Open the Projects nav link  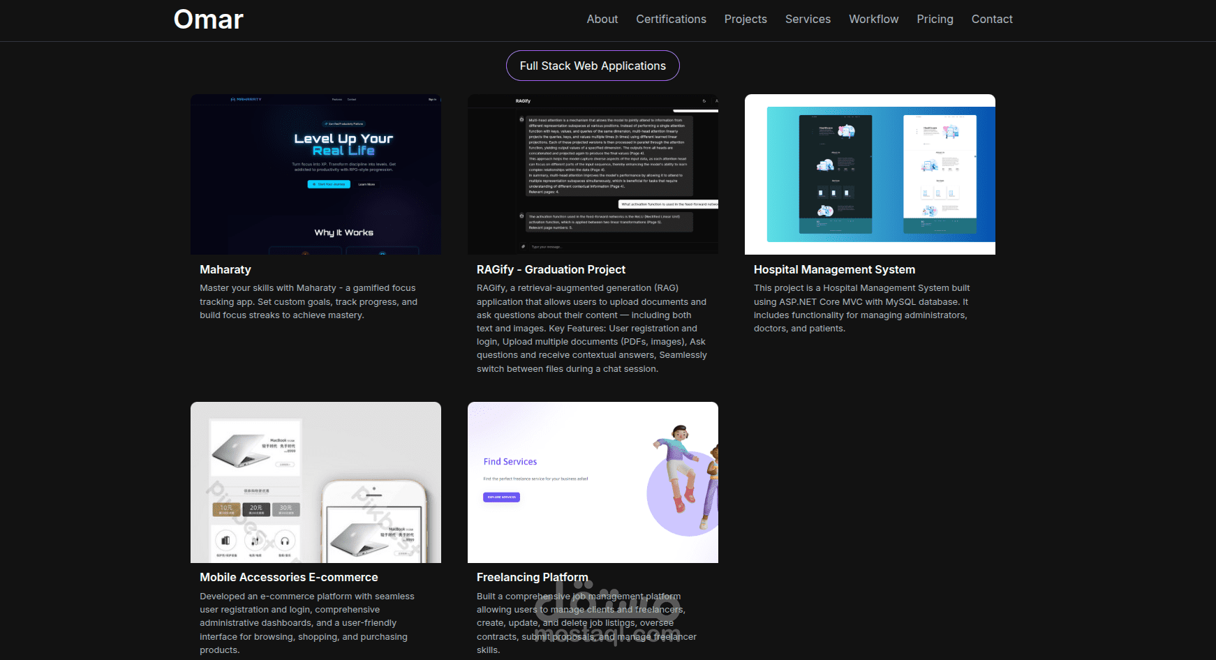(746, 19)
